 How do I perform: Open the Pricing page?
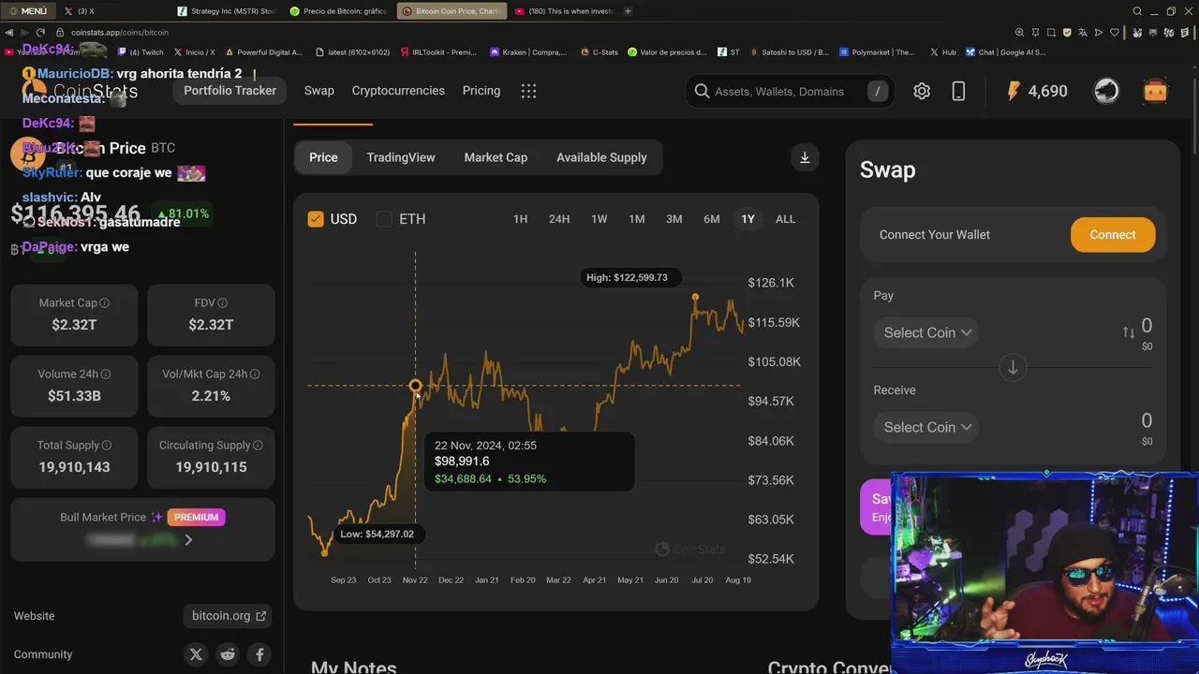click(481, 91)
